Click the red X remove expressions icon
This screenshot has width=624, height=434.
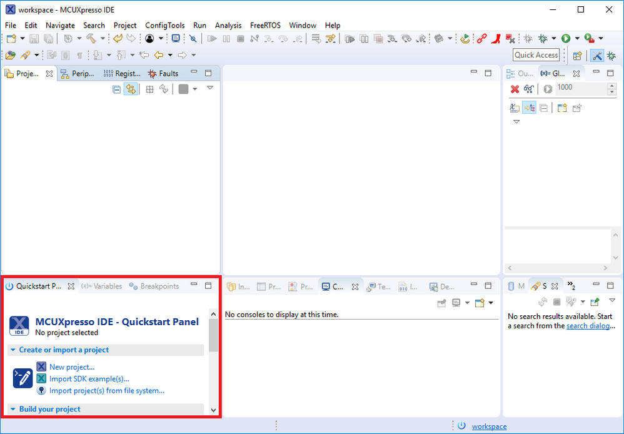515,89
